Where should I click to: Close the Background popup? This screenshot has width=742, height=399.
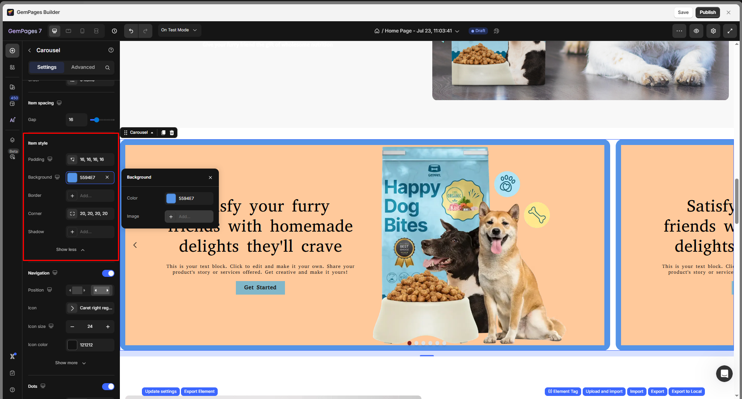click(x=210, y=177)
